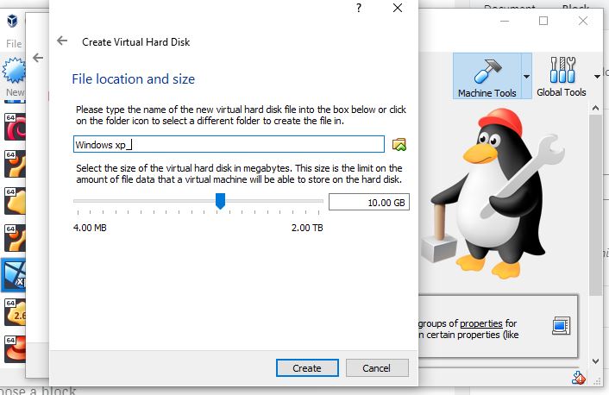Click the 2.00 TB maximum size label
Viewport: 609px width, 395px height.
[307, 228]
